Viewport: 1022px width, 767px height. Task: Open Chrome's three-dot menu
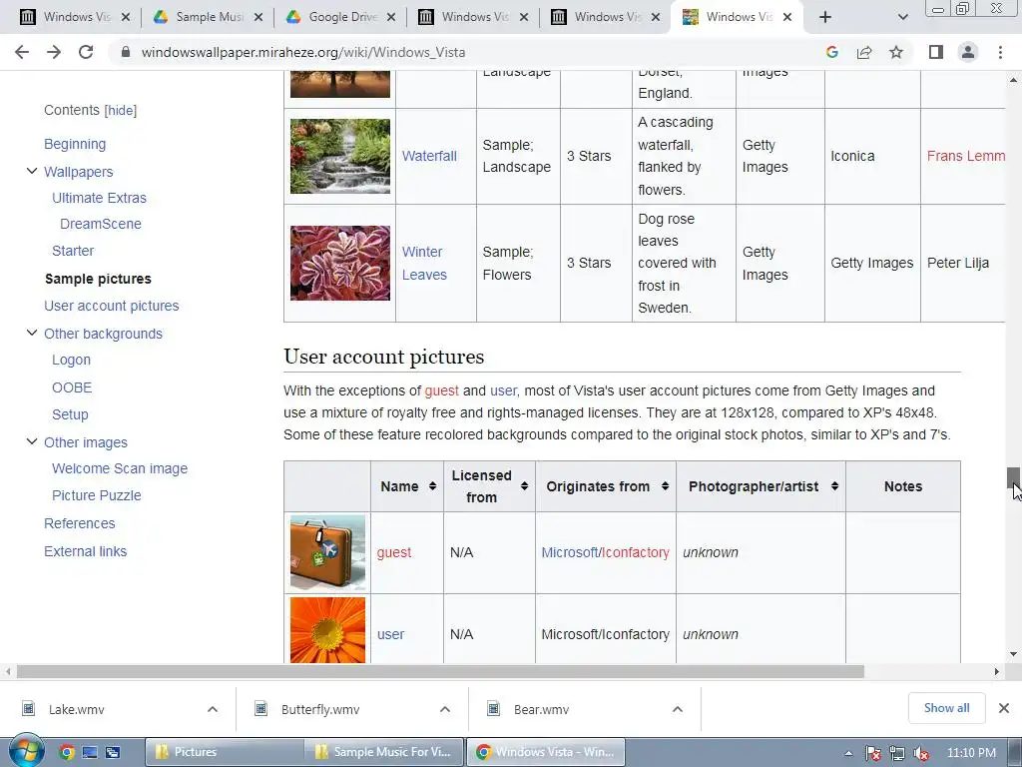point(1000,52)
